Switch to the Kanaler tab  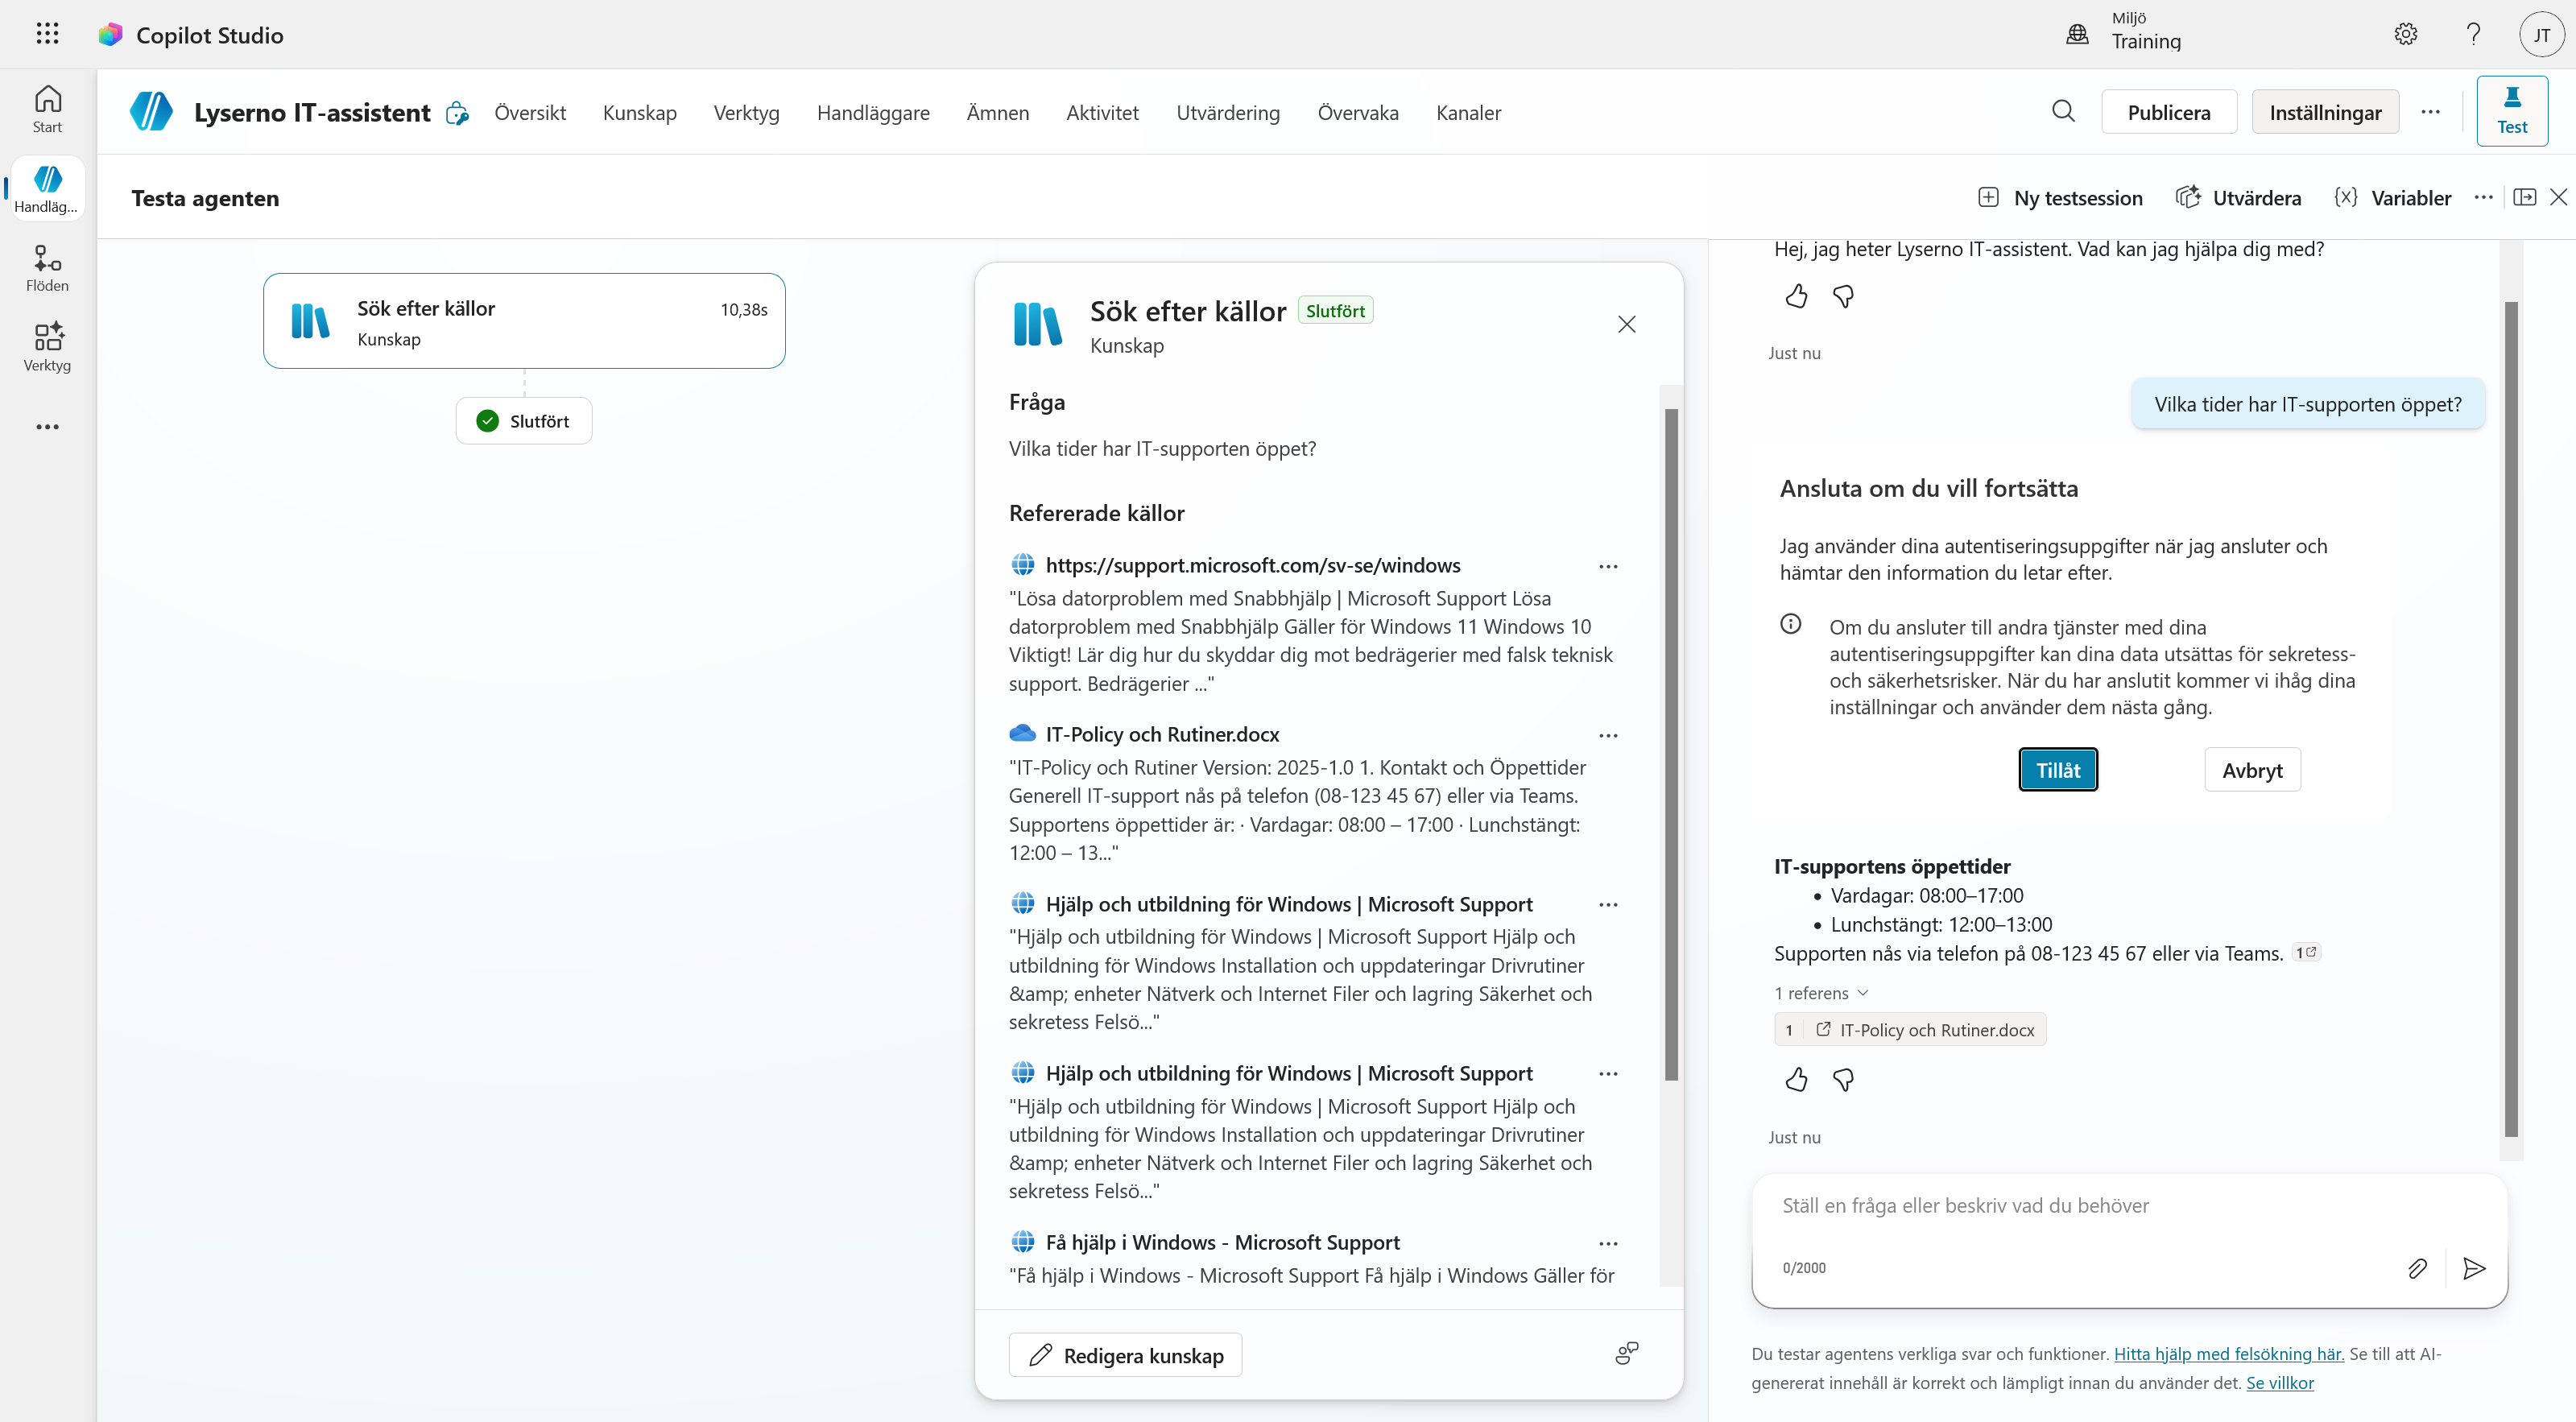[1468, 112]
